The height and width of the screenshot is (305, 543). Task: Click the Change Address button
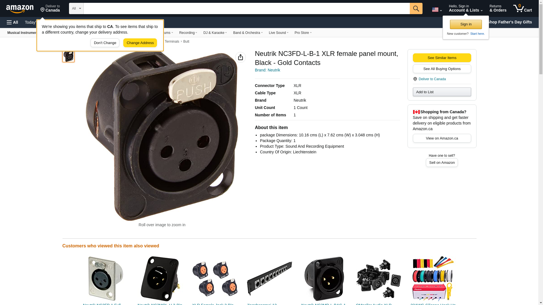click(x=140, y=43)
